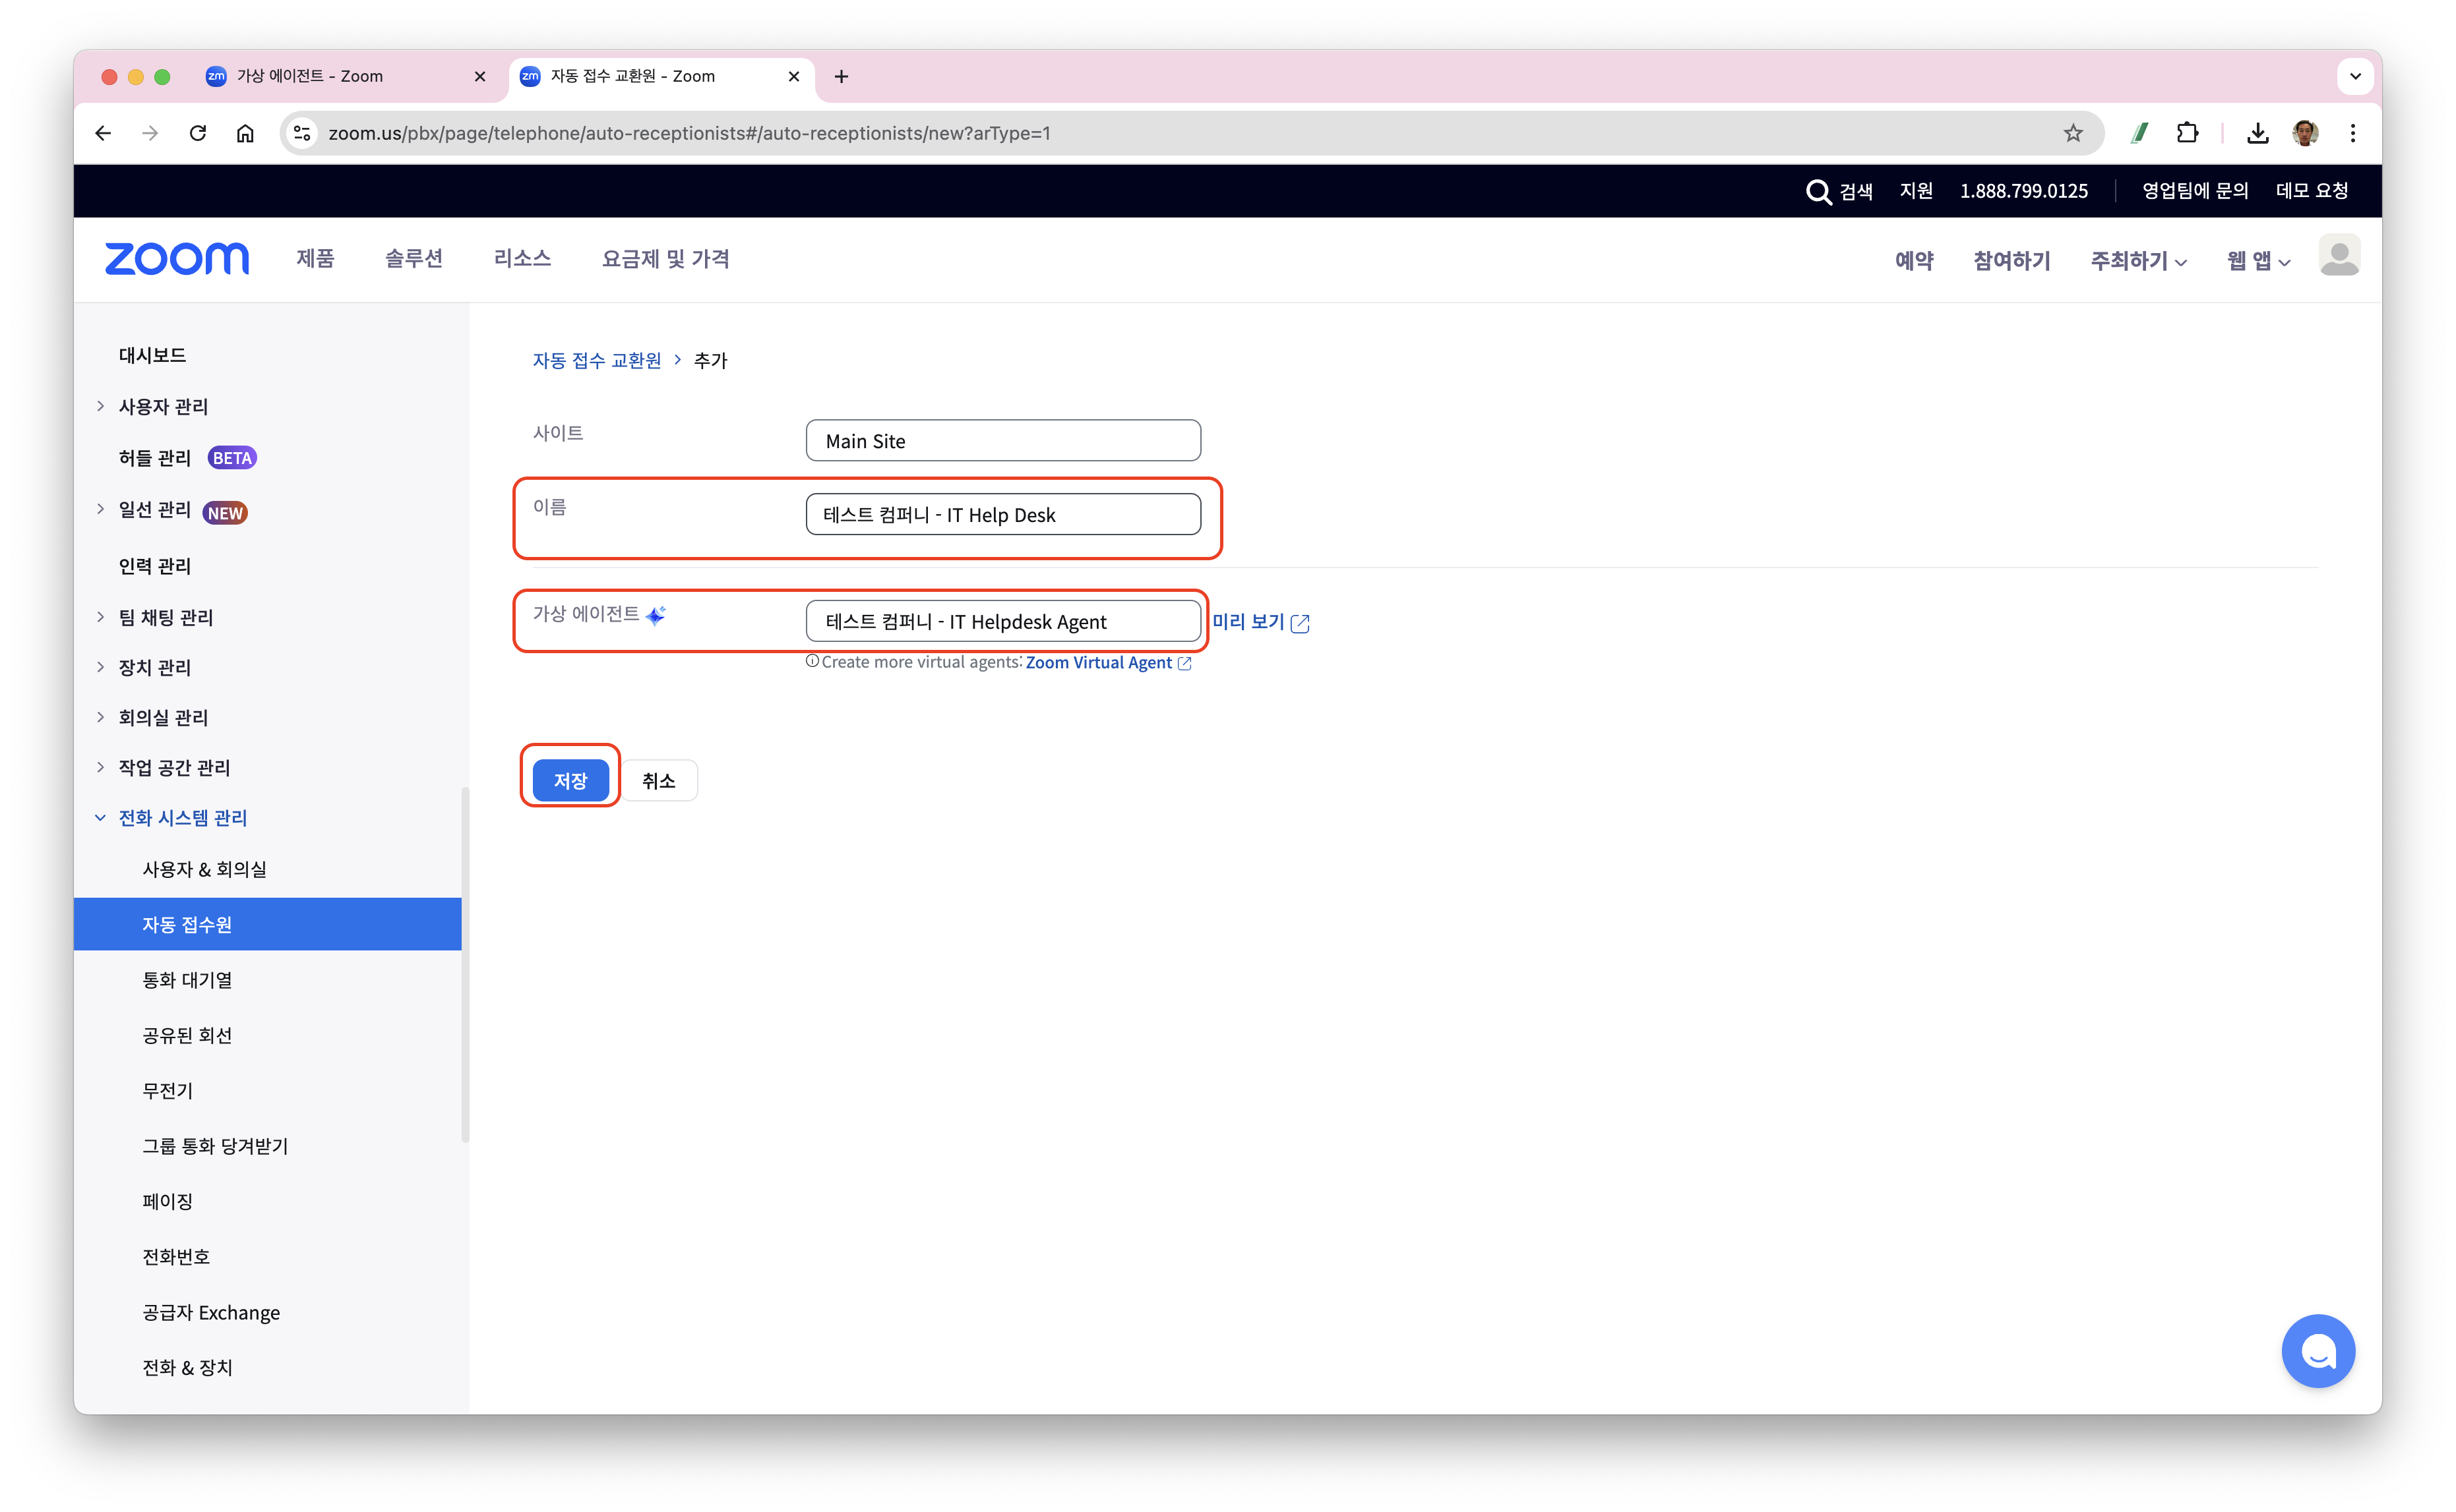Open 통화 대기열

[187, 980]
